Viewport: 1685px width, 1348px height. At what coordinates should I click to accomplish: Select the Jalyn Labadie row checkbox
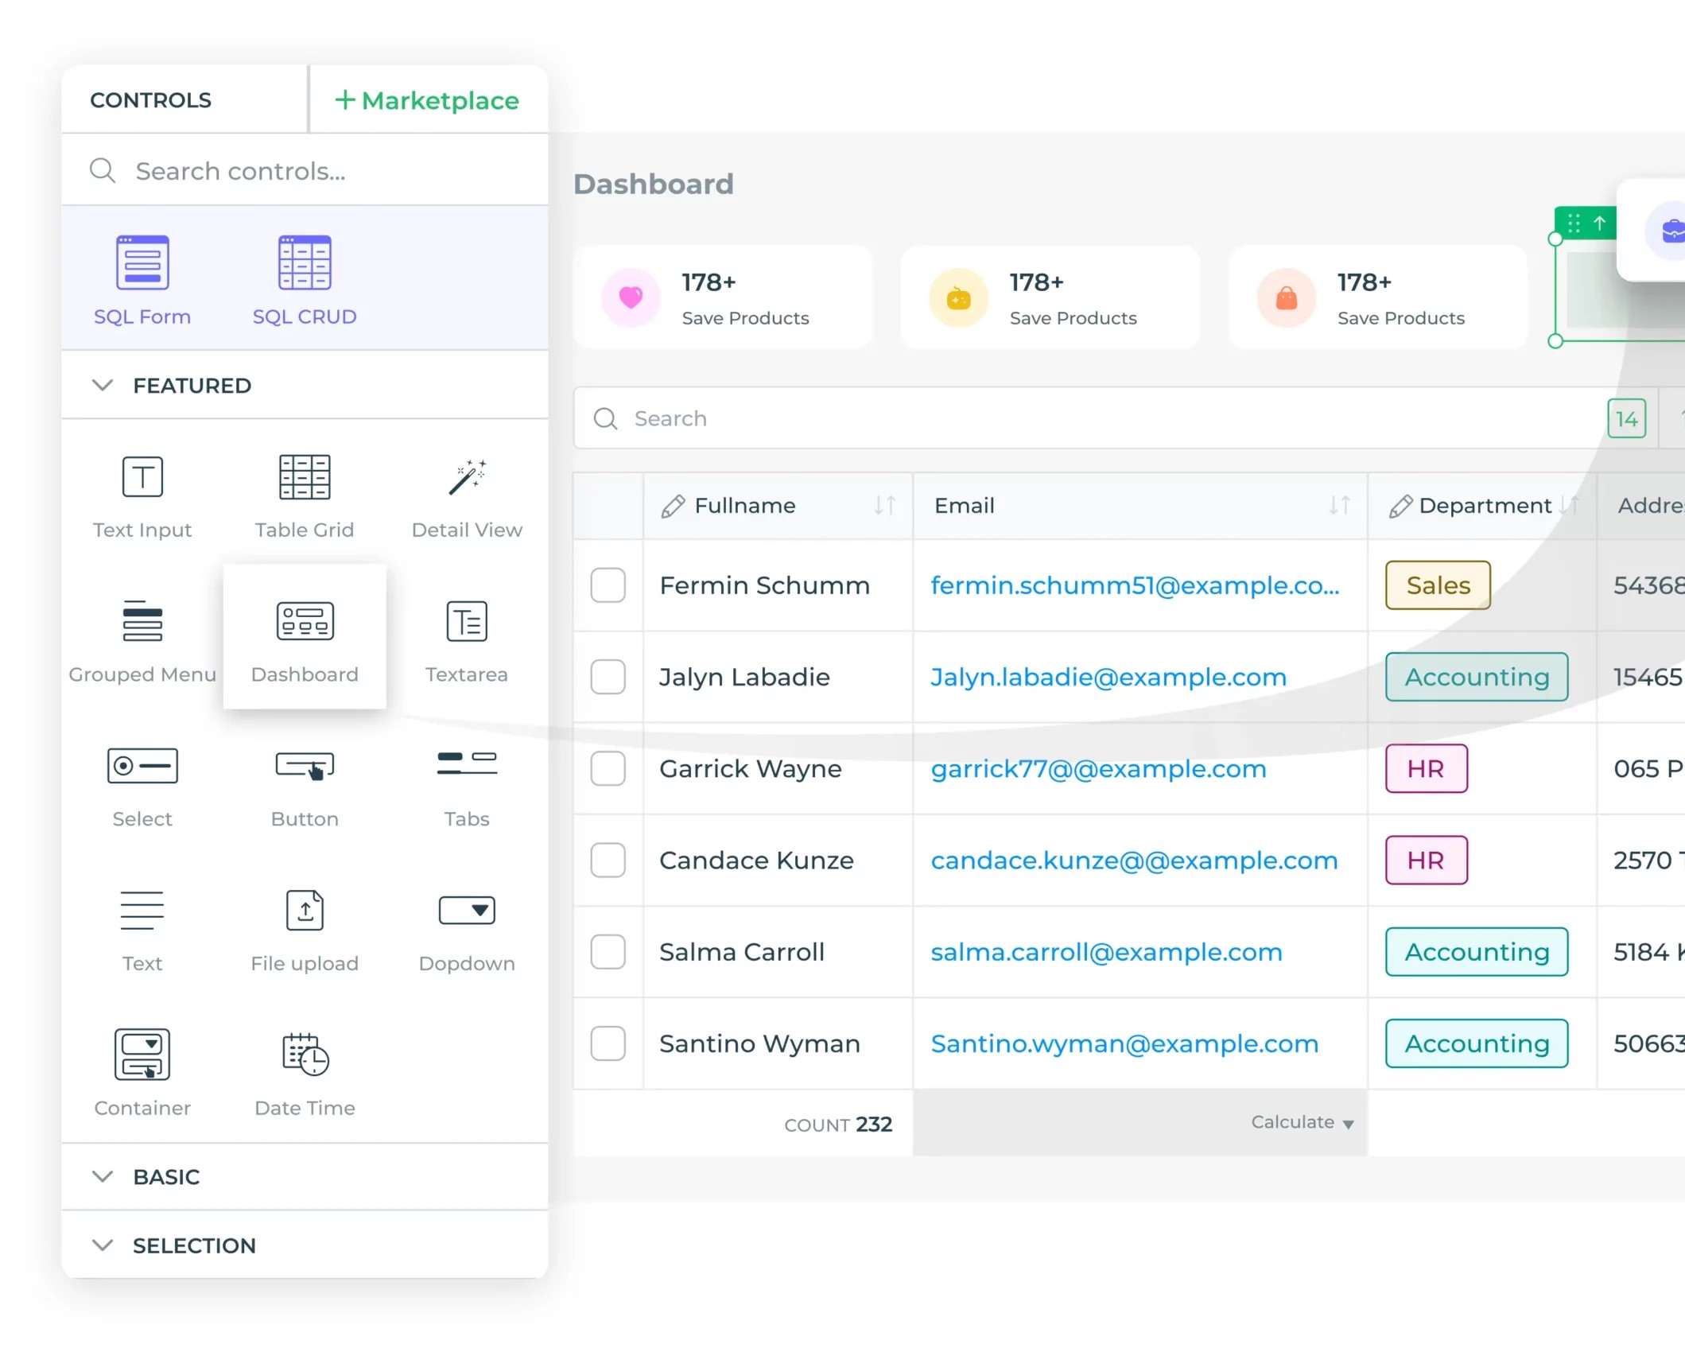(x=608, y=678)
